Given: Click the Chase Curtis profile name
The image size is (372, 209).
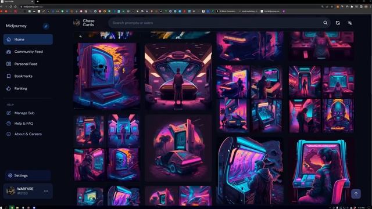Looking at the screenshot, I should (x=88, y=23).
